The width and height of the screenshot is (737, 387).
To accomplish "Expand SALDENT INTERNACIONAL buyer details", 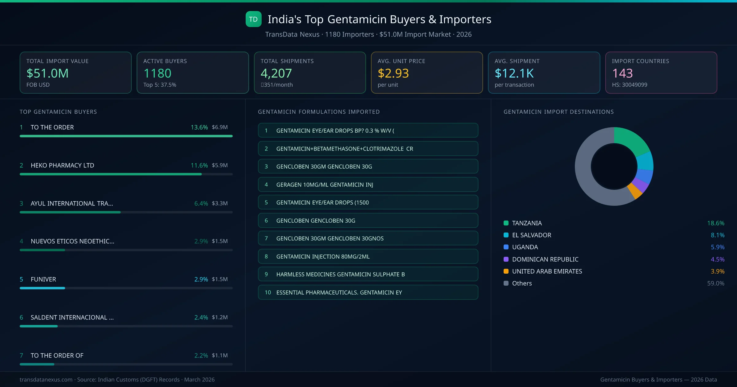I will (72, 317).
